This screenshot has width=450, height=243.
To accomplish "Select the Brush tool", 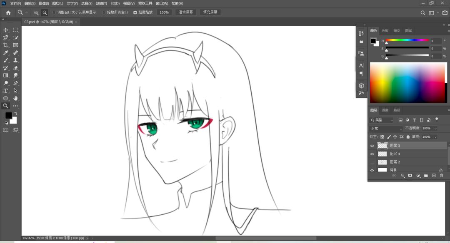I will coord(5,60).
